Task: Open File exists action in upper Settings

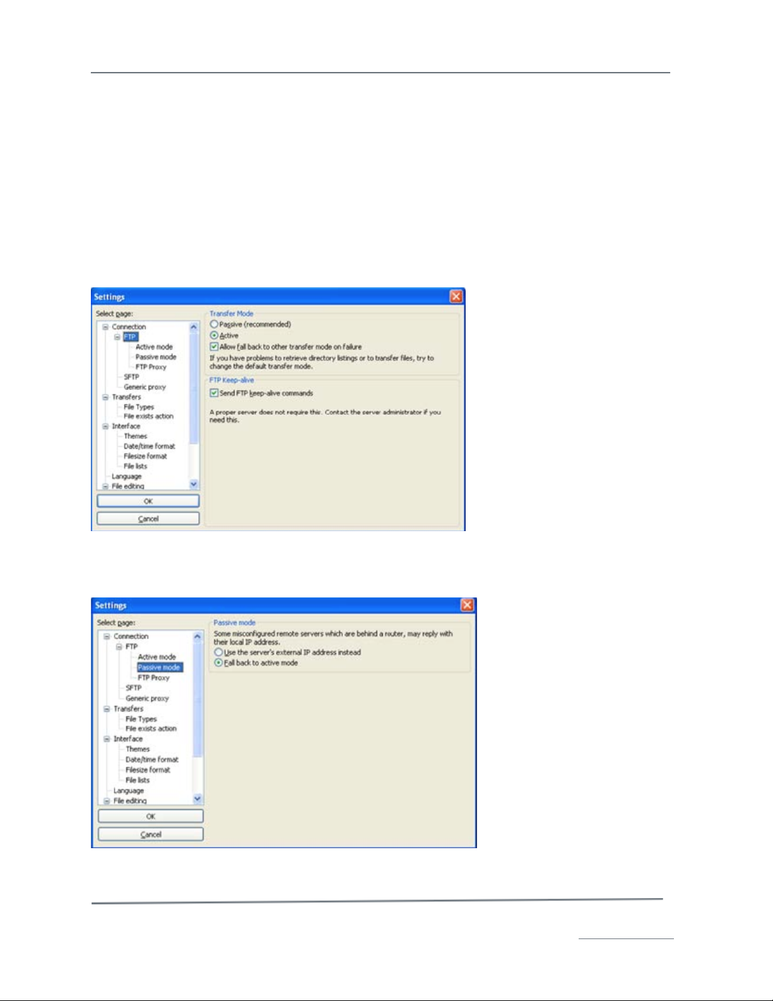Action: pyautogui.click(x=148, y=416)
